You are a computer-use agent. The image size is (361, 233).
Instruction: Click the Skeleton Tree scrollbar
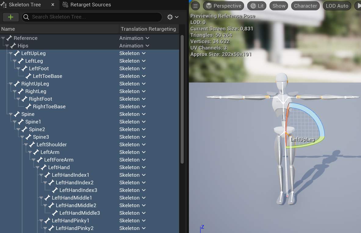pos(182,91)
